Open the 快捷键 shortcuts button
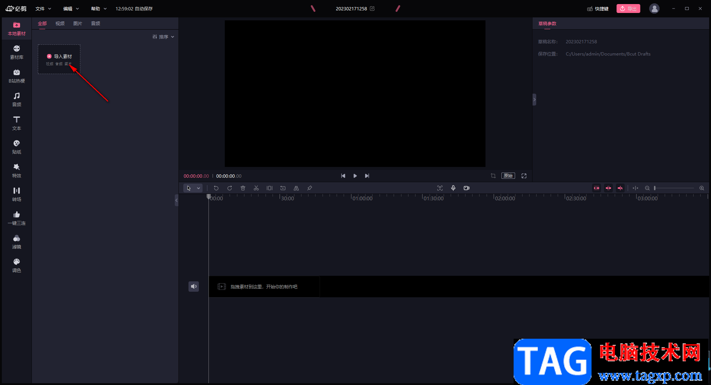This screenshot has width=711, height=385. click(598, 9)
